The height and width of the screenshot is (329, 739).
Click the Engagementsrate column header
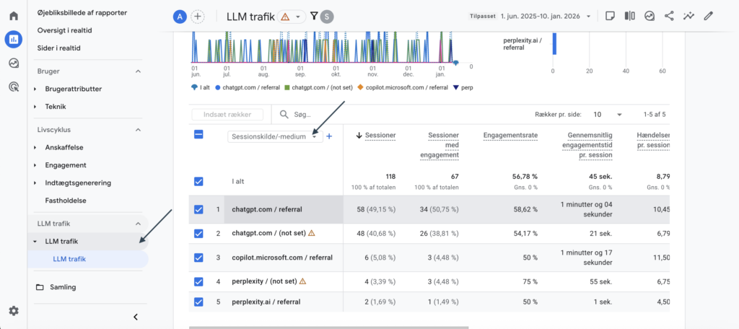[x=510, y=134]
